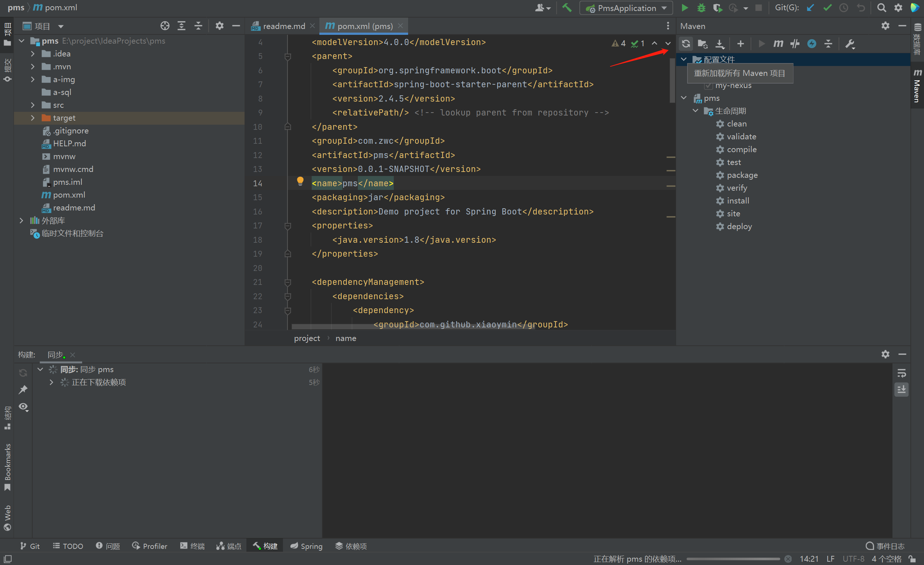Expand 正在下载依赖项 build node
Image resolution: width=924 pixels, height=565 pixels.
(x=51, y=382)
